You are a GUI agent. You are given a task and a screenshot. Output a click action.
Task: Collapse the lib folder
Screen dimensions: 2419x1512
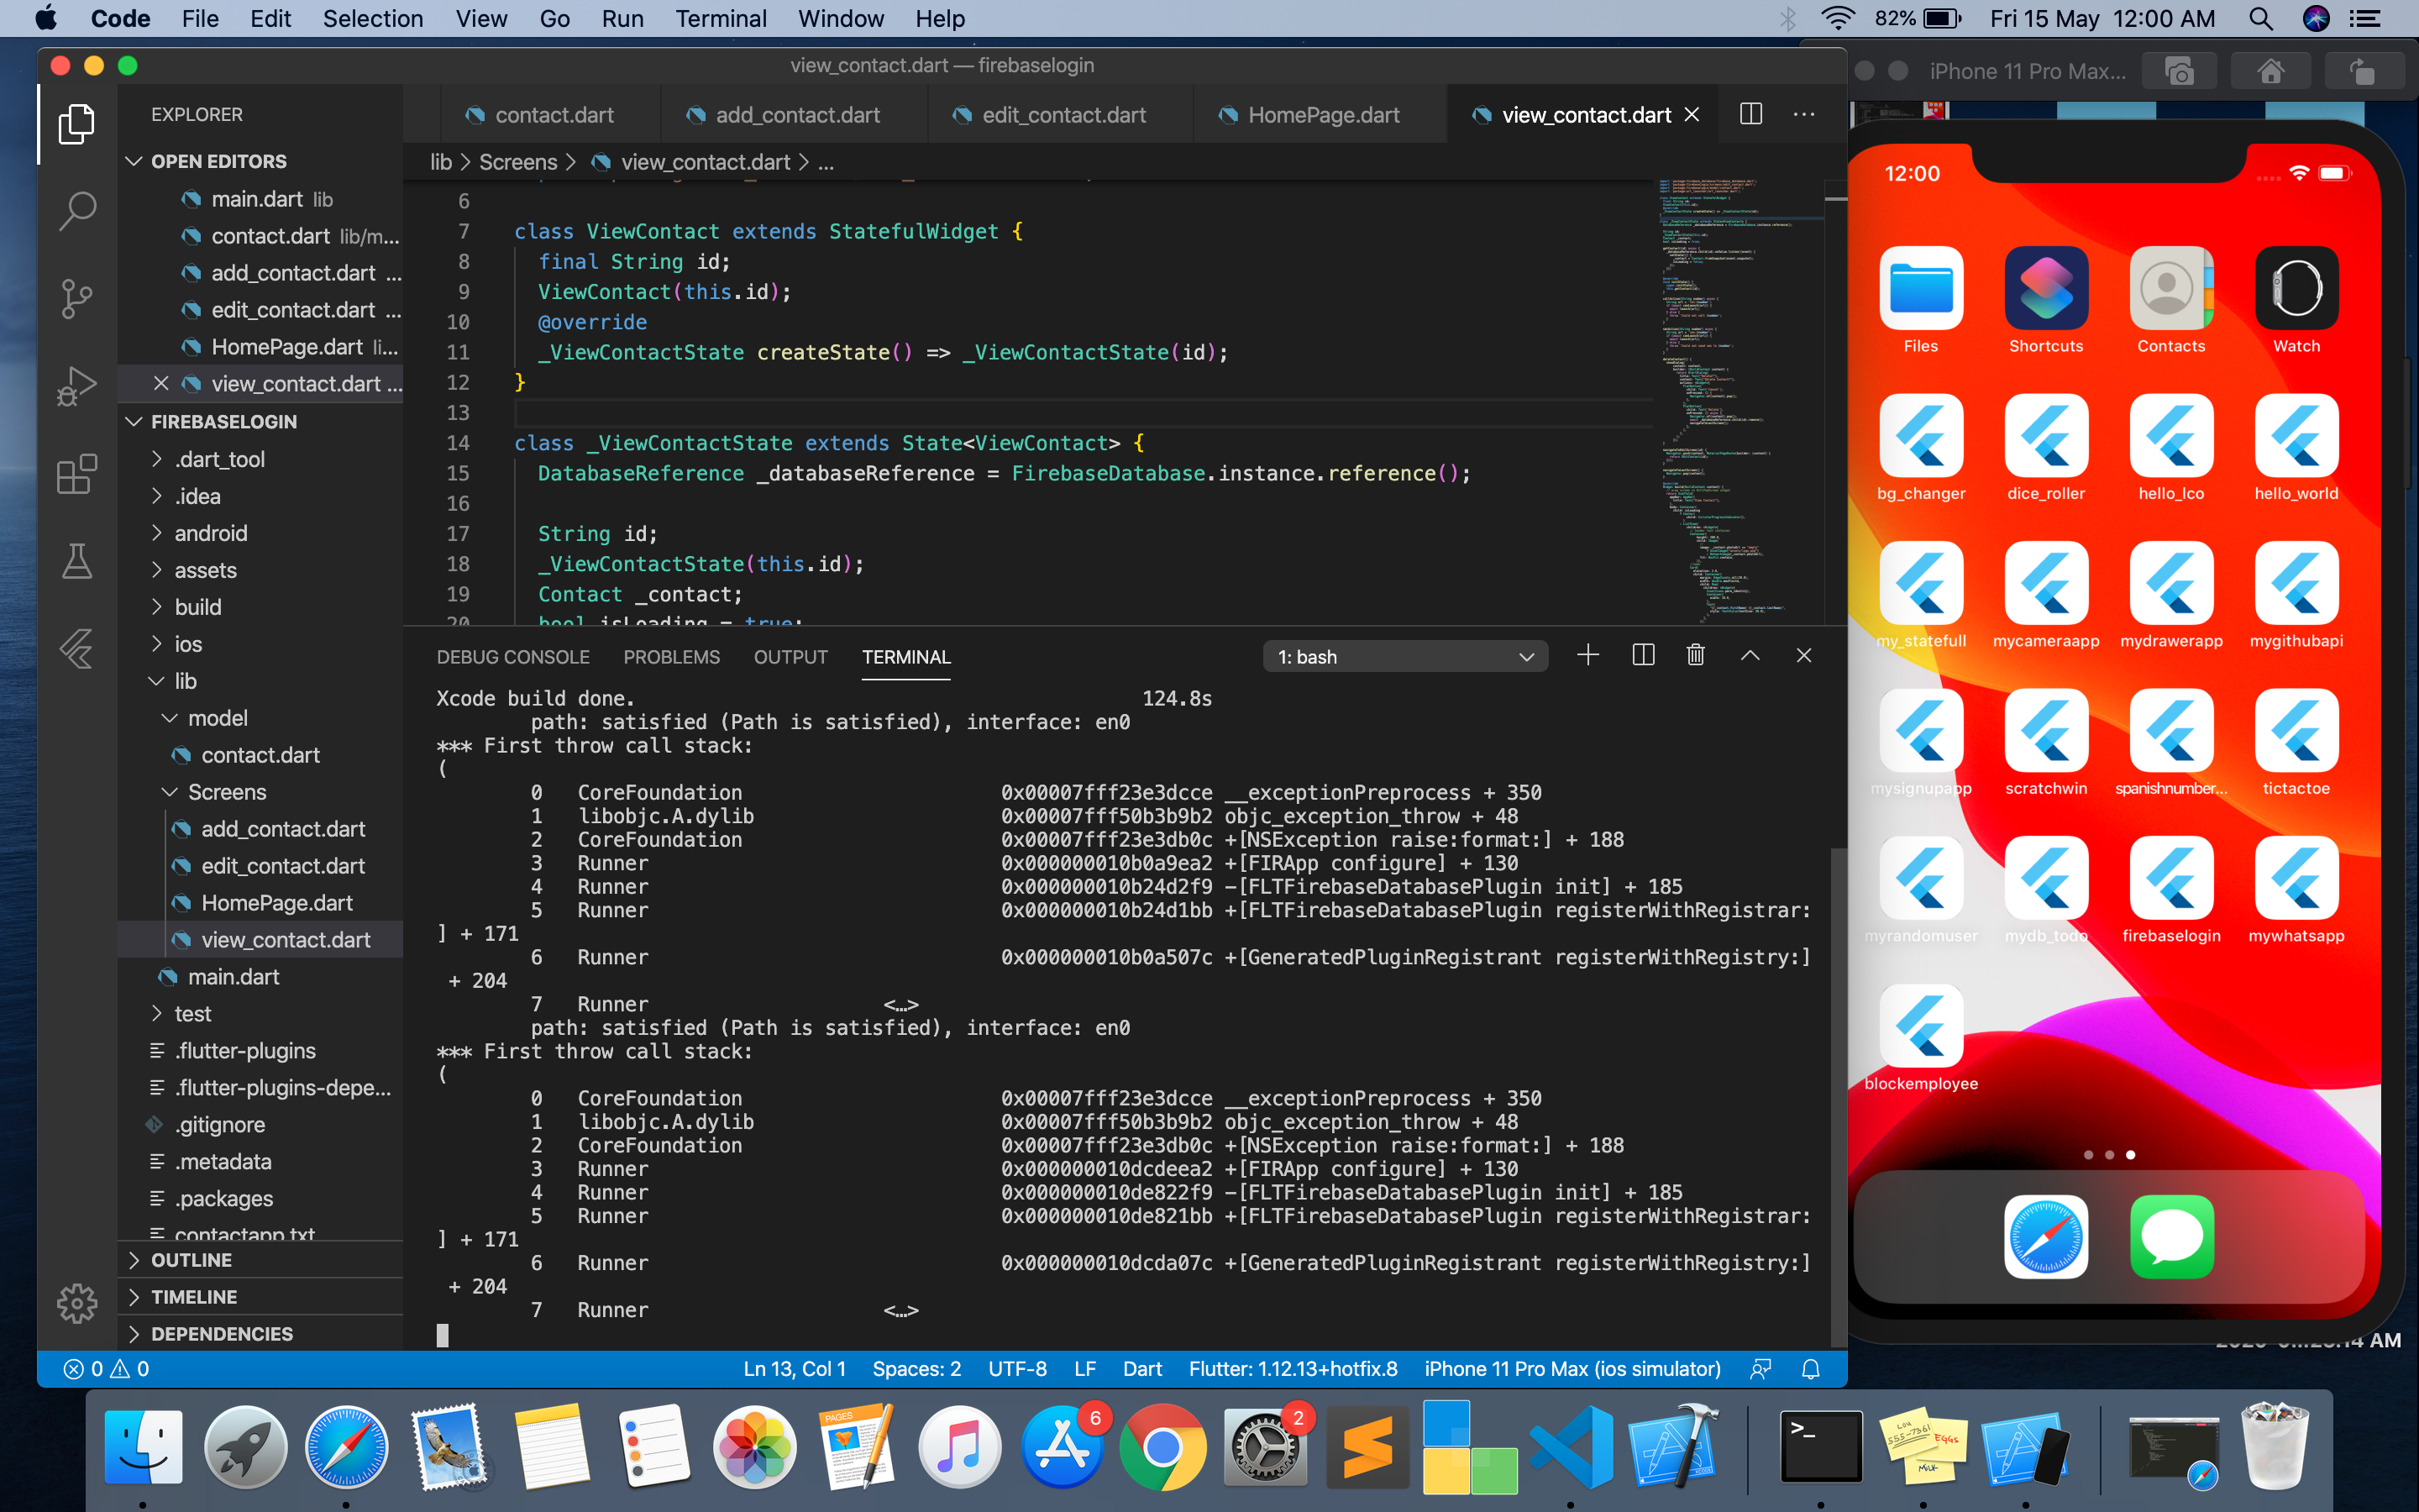(185, 681)
